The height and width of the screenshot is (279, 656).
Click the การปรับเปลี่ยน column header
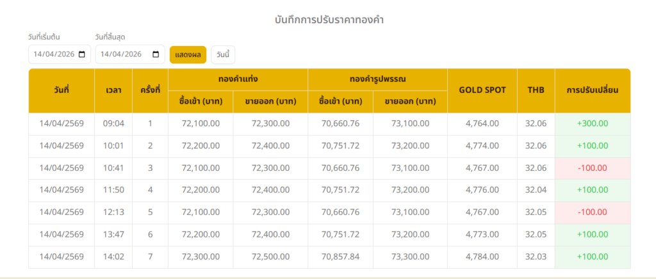pos(593,90)
